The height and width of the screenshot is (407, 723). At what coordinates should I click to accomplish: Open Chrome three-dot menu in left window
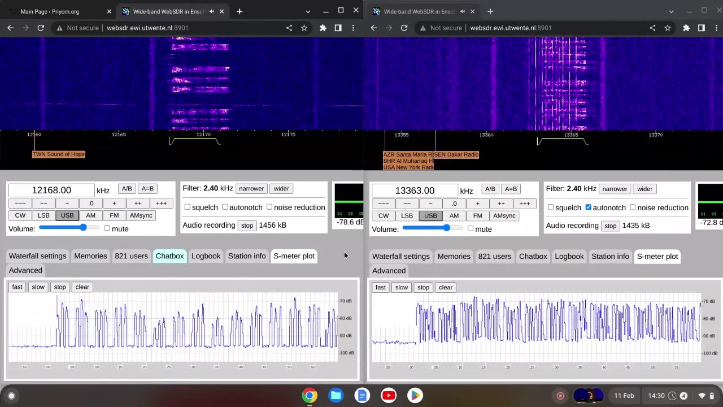[353, 28]
